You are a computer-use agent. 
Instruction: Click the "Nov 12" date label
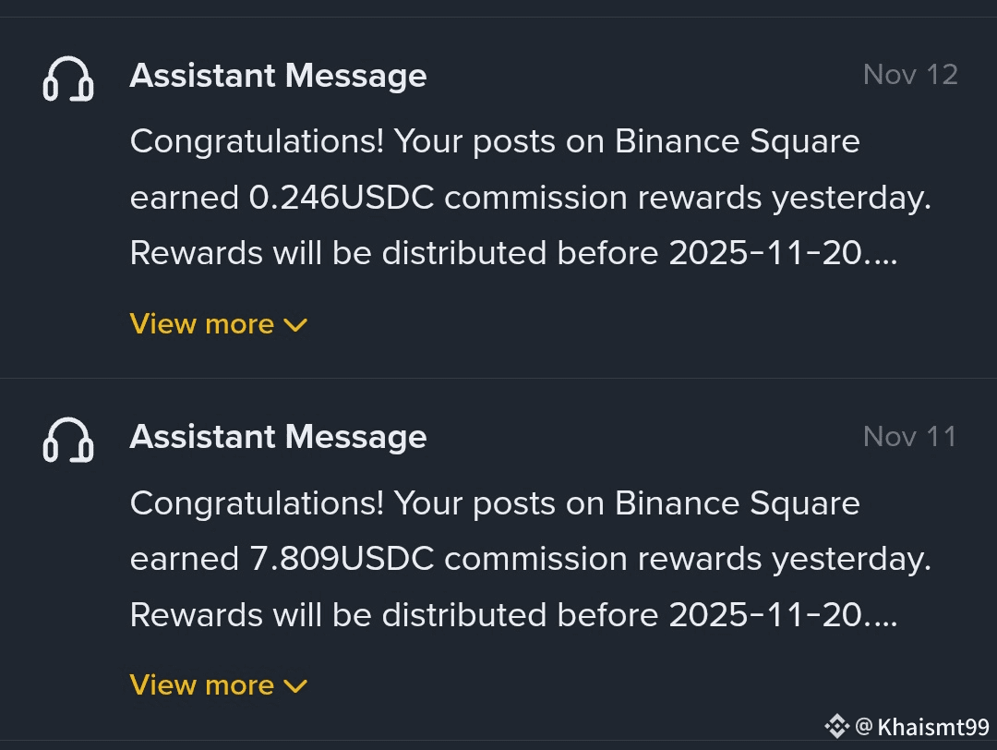coord(910,75)
